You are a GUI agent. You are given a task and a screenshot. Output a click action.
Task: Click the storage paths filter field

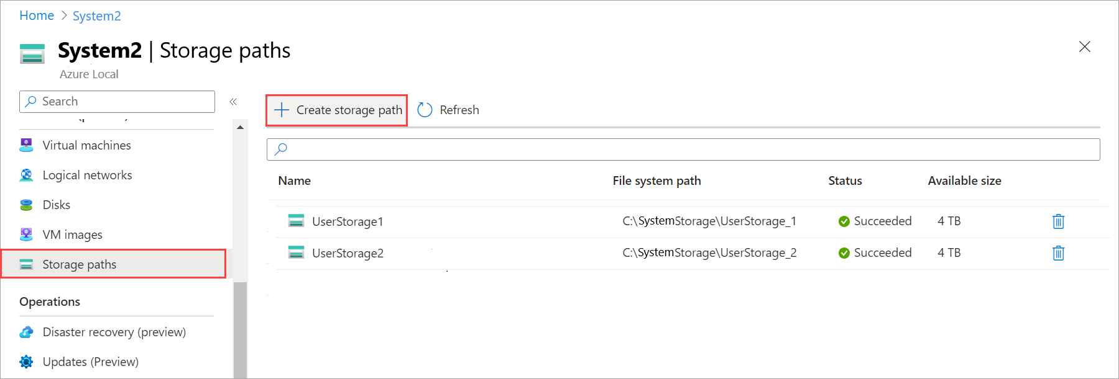click(683, 149)
